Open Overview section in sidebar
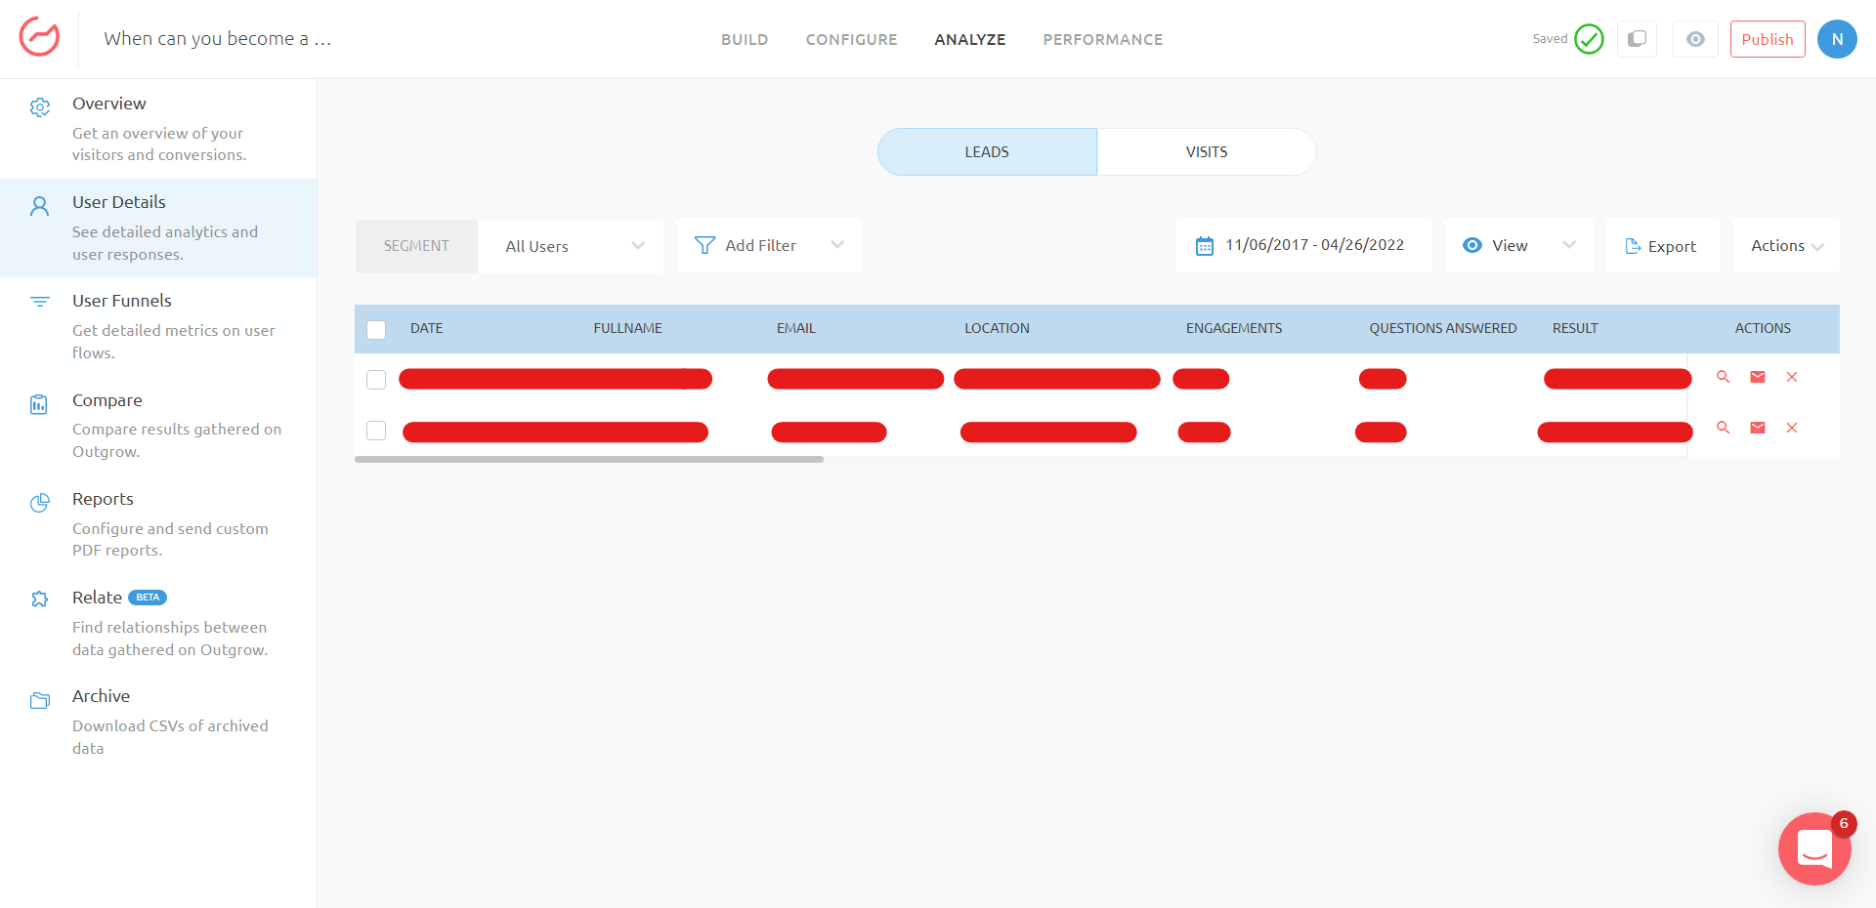Viewport: 1876px width, 908px height. [158, 128]
